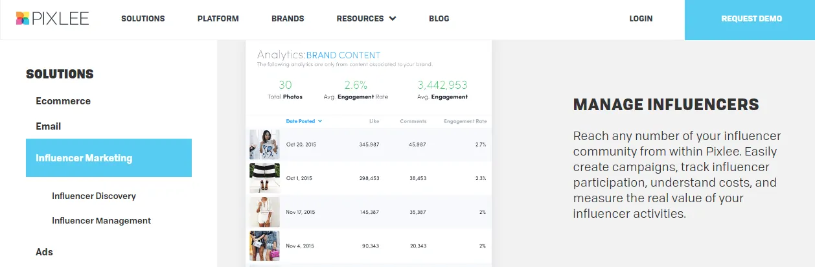Select Ads in the Solutions sidebar
Viewport: 815px width, 267px height.
(x=44, y=252)
